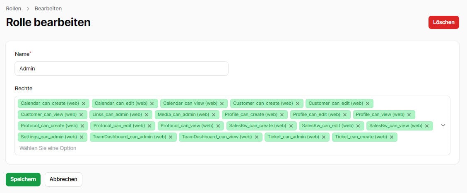Remove the Ticket_can_create tag
Viewport: 467px width, 193px height.
pos(392,137)
